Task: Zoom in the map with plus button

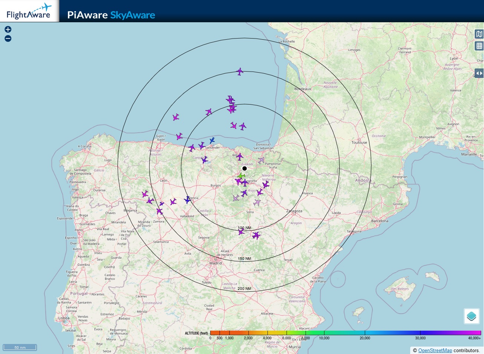Action: 8,29
